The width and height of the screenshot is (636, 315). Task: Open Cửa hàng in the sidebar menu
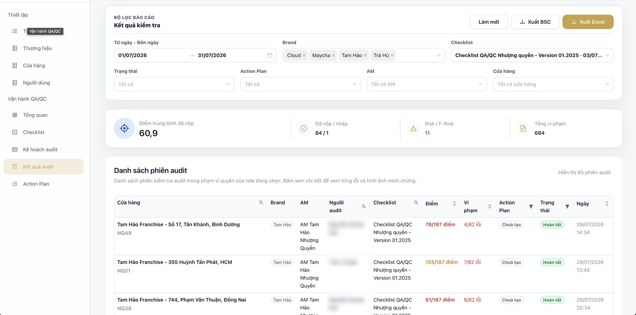tap(44, 65)
